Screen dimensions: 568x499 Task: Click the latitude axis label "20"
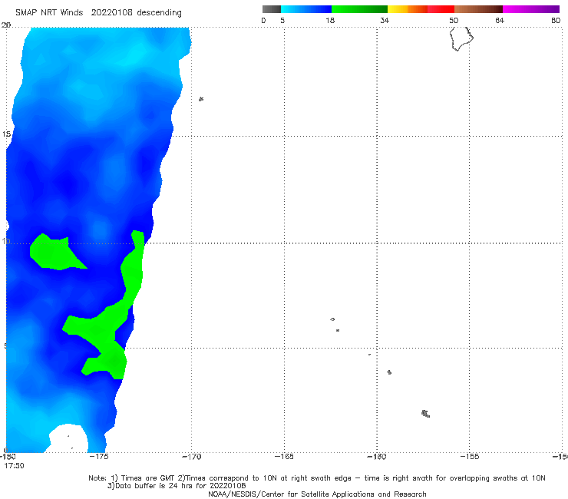tap(6, 25)
